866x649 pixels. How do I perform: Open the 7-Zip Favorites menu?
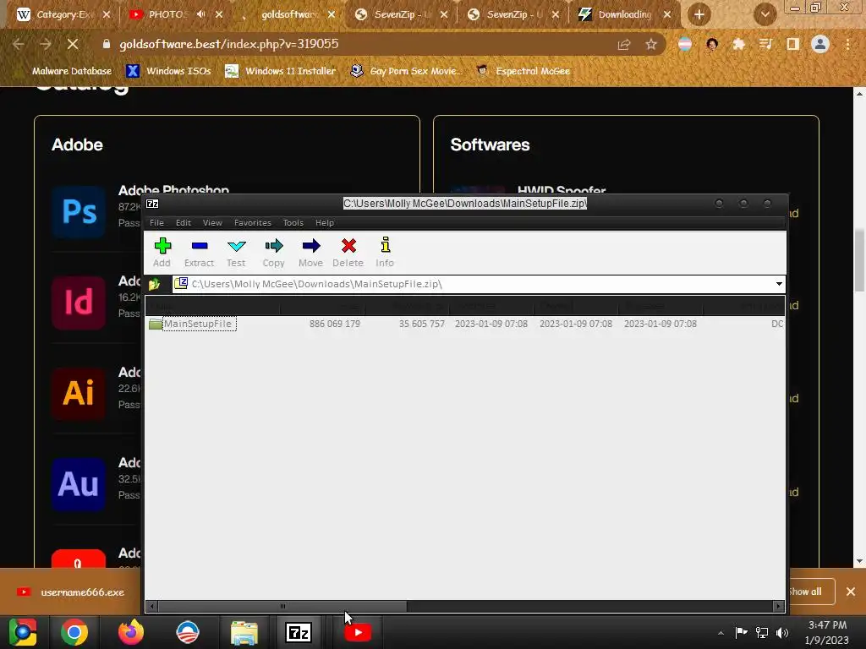coord(252,223)
